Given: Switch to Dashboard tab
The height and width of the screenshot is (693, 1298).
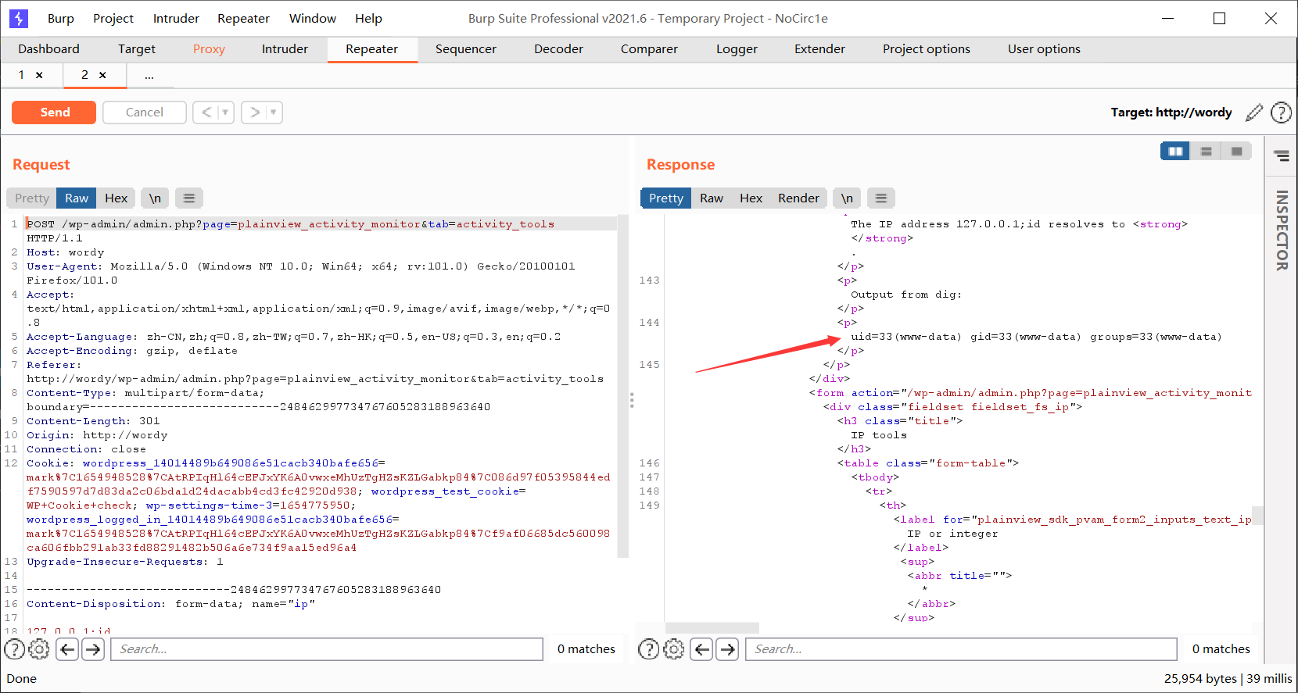Looking at the screenshot, I should pos(48,48).
